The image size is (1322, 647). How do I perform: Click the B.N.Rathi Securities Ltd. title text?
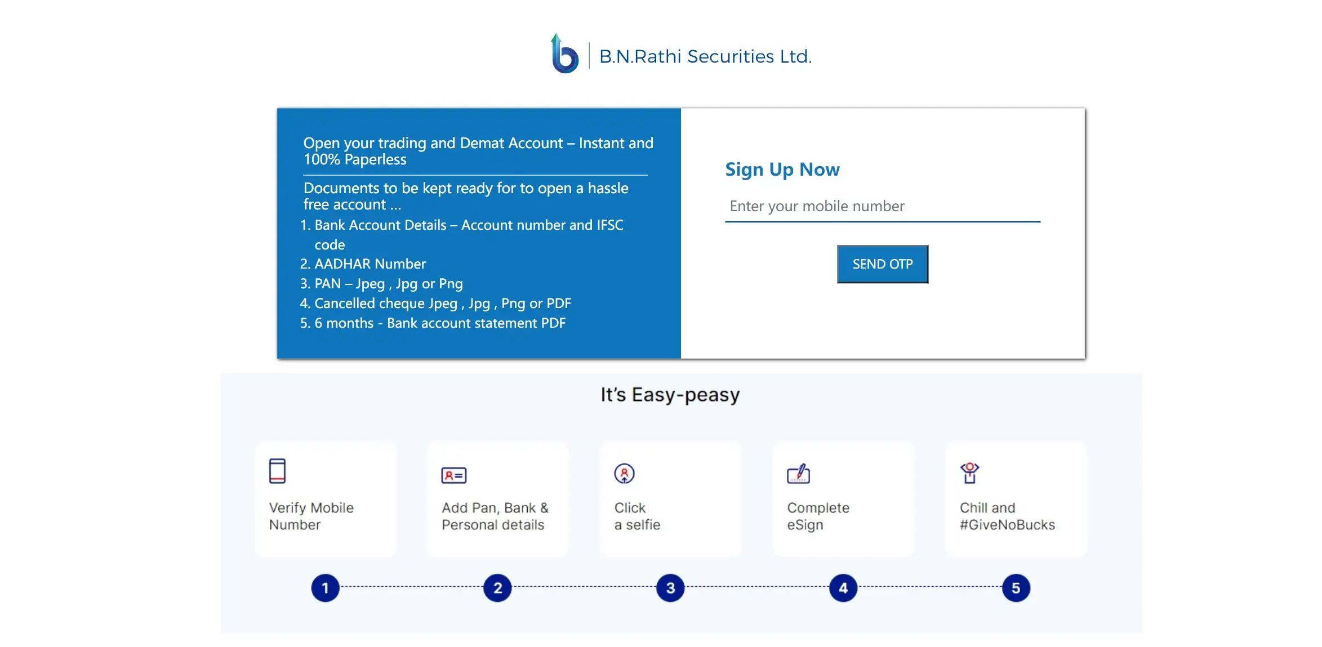tap(705, 56)
